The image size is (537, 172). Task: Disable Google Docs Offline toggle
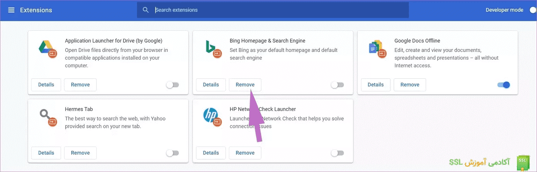tap(504, 85)
